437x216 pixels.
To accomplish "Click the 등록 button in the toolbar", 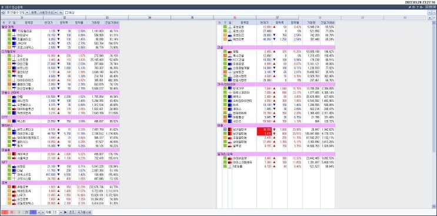I will pyautogui.click(x=34, y=12).
